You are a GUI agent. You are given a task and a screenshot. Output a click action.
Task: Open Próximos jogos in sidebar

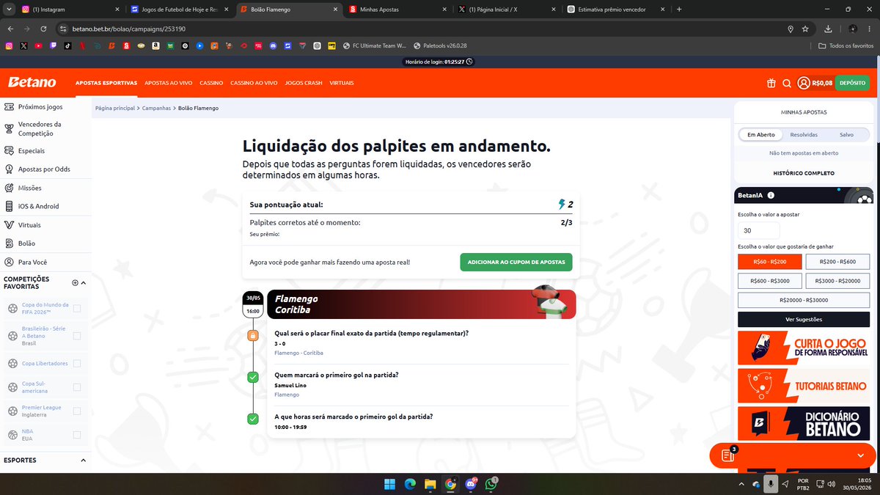tap(40, 107)
